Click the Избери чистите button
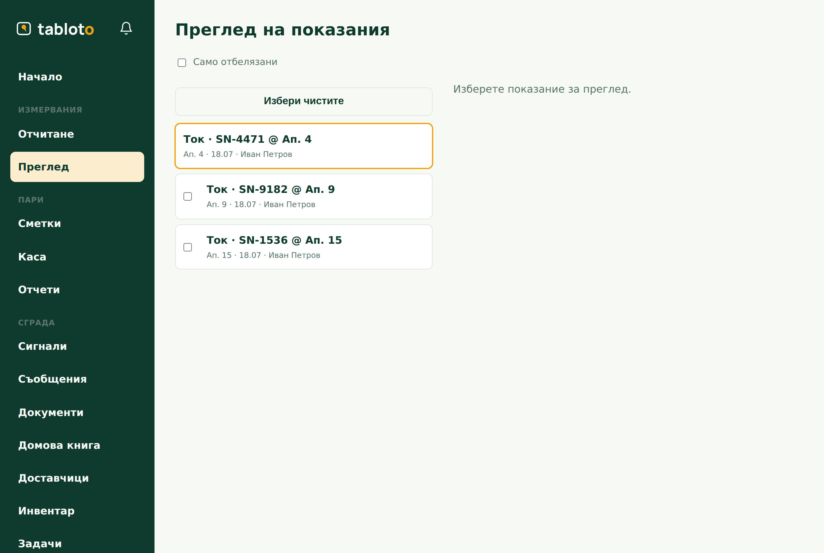 pyautogui.click(x=304, y=101)
